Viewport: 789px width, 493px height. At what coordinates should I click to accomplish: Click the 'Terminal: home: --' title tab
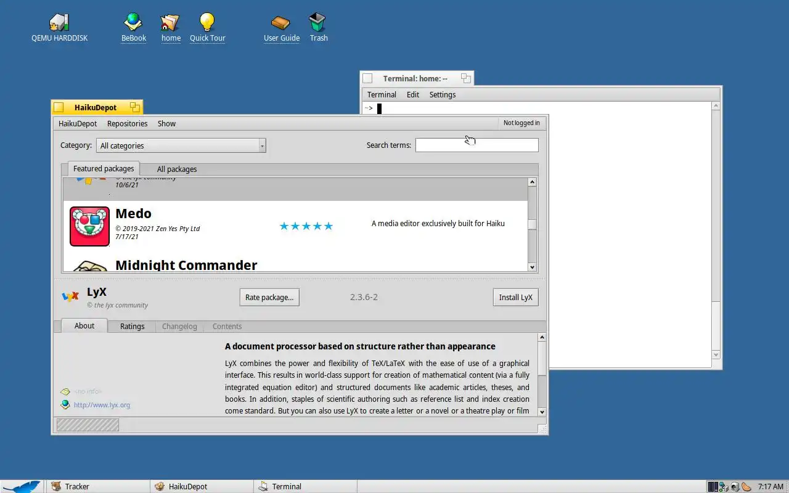click(417, 78)
